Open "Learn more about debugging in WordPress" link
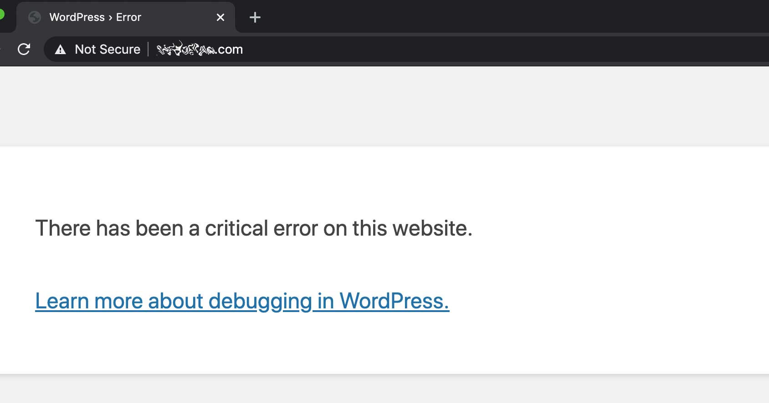Screen dimensions: 769x403 tap(242, 301)
